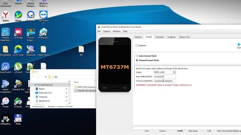Open the µTorrent desktop shortcut
241x135 pixels.
click(18, 68)
